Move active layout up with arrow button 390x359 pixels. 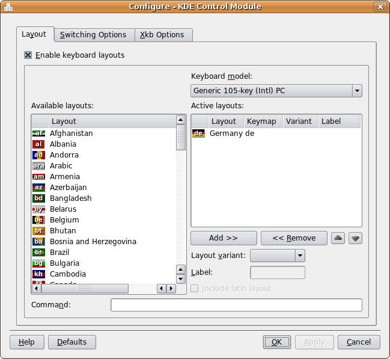tap(338, 238)
